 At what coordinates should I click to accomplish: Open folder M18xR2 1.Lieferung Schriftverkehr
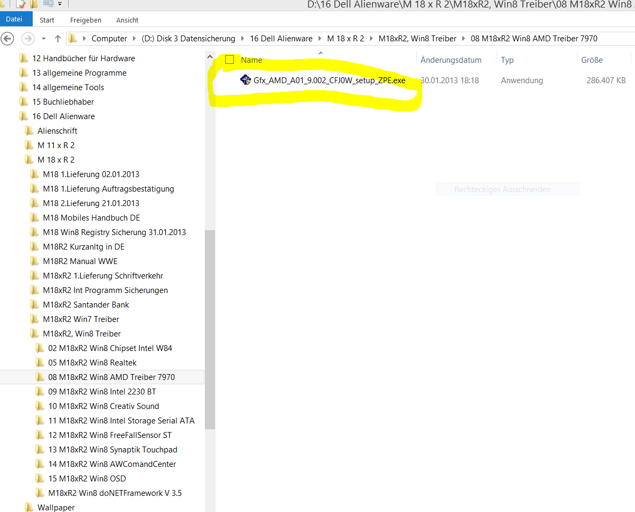click(102, 276)
